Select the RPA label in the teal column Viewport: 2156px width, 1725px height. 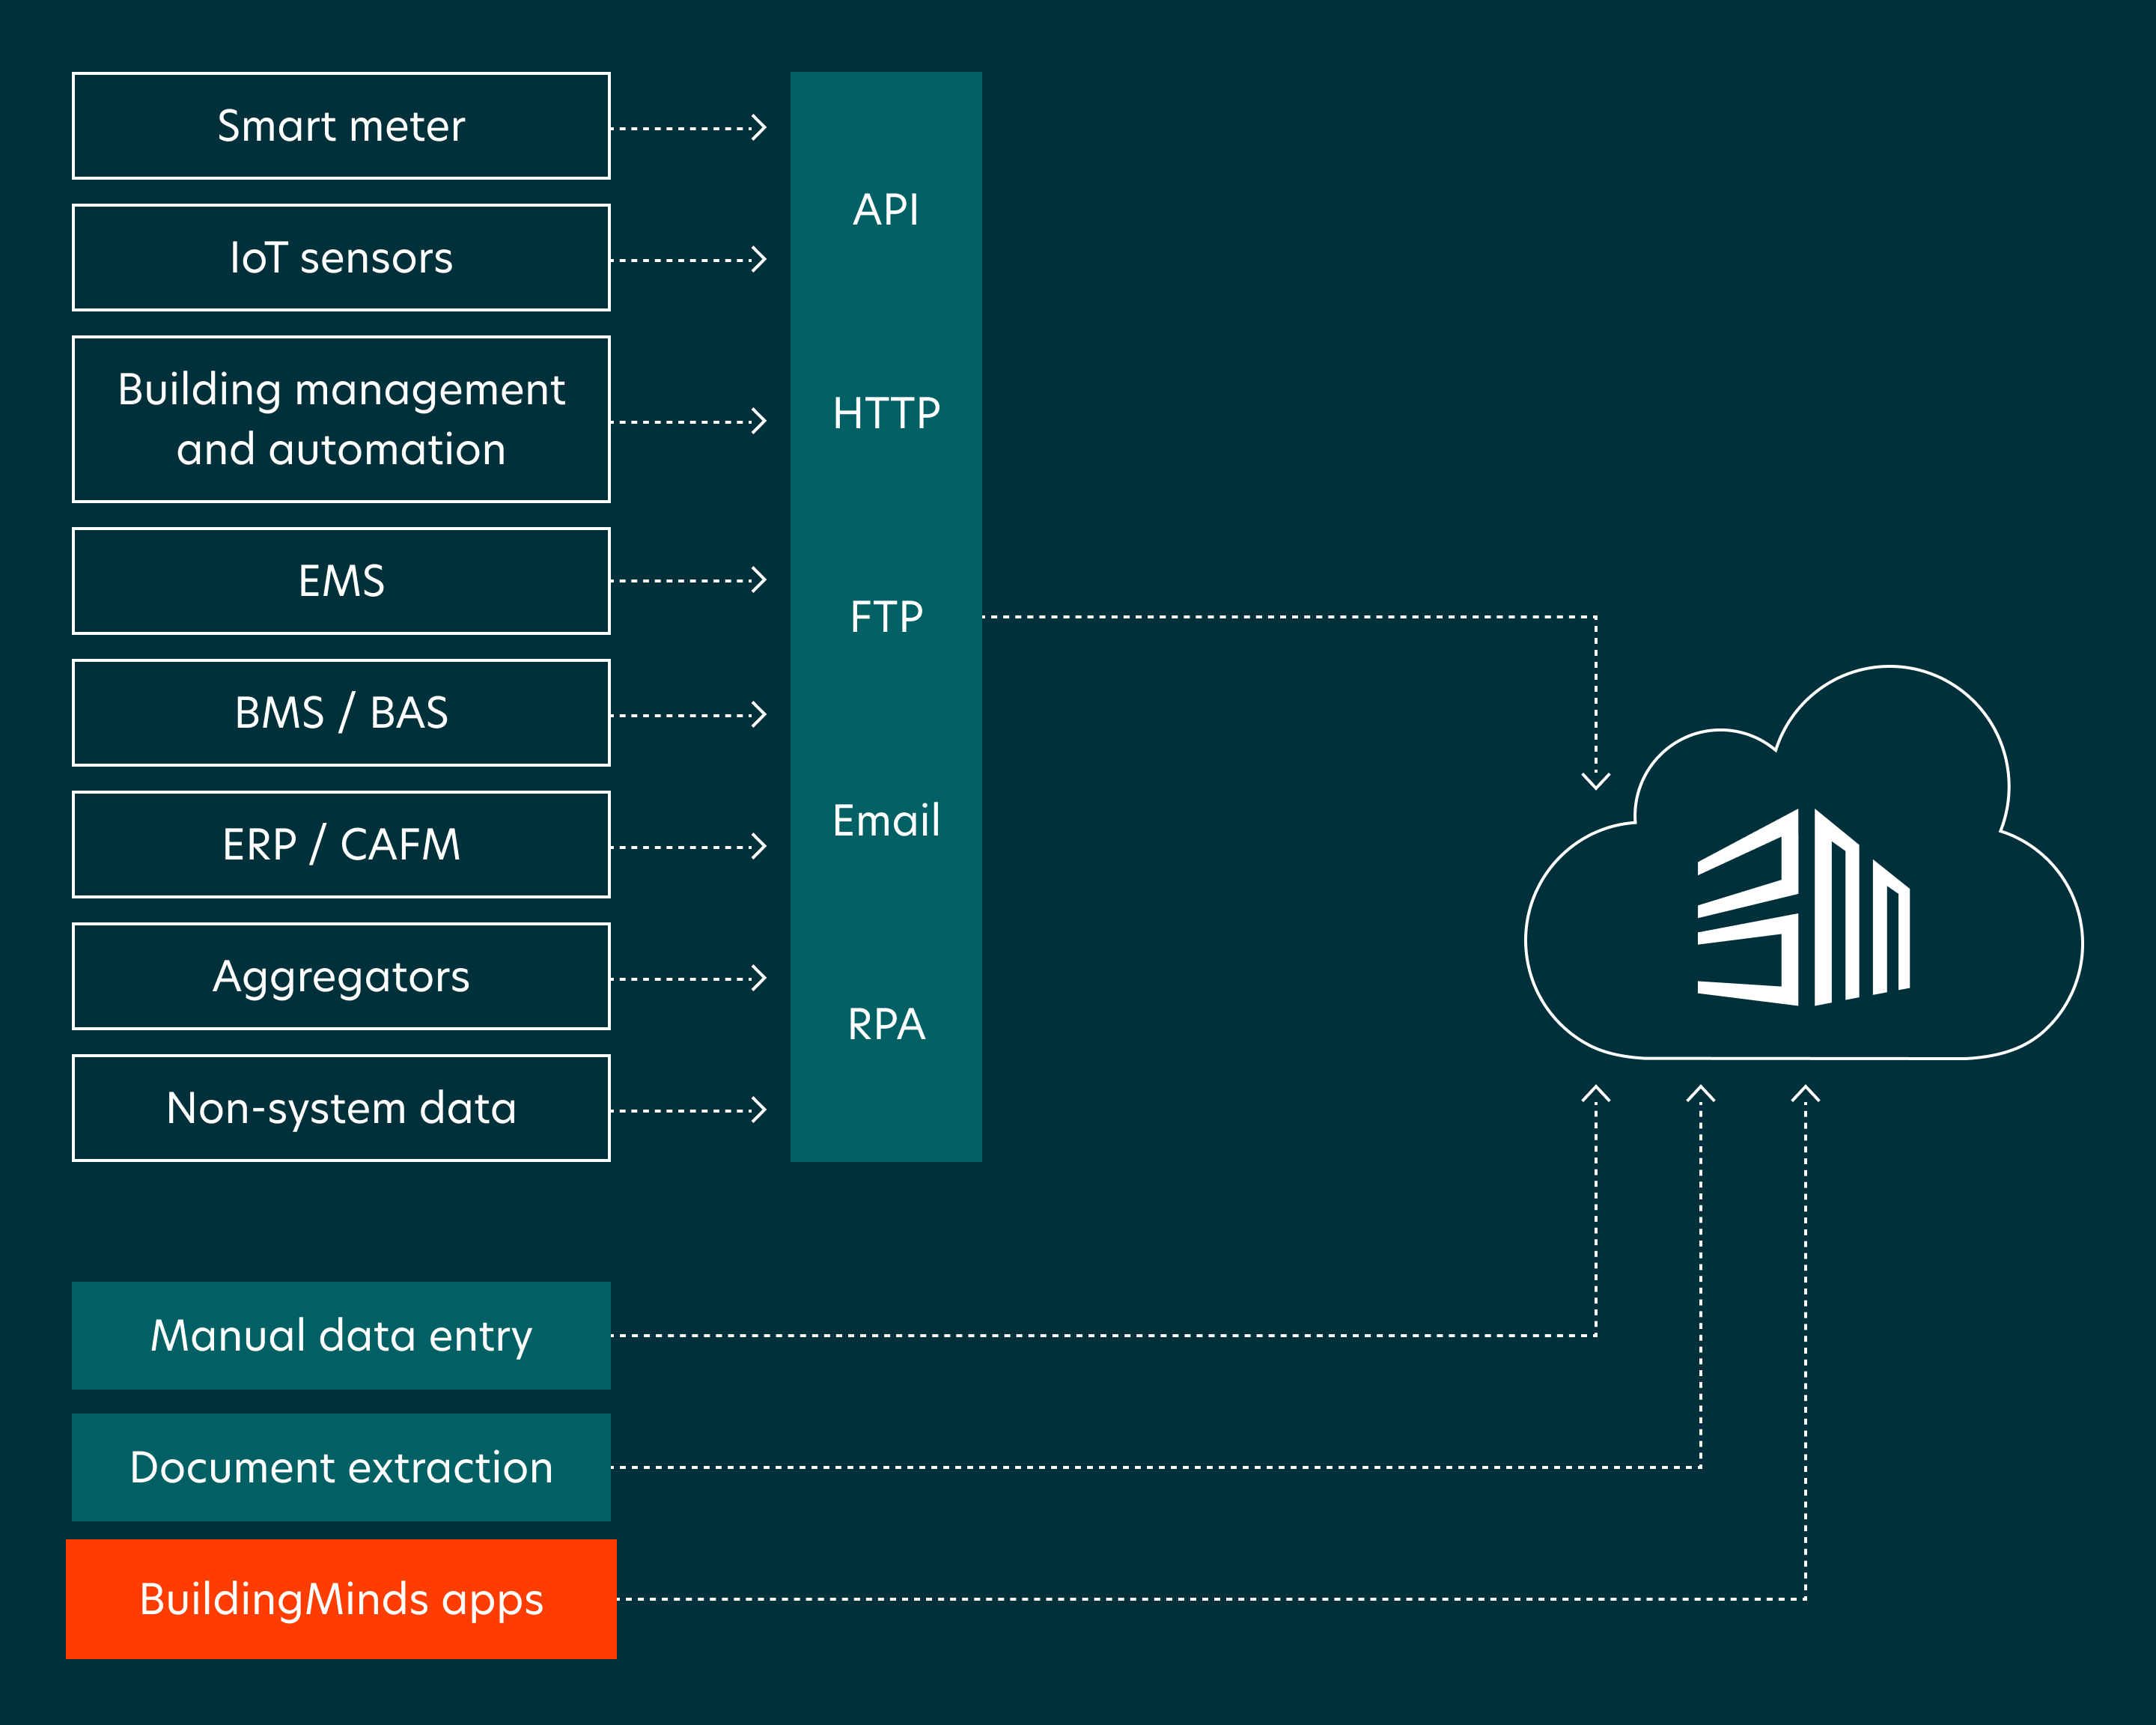coord(886,1025)
